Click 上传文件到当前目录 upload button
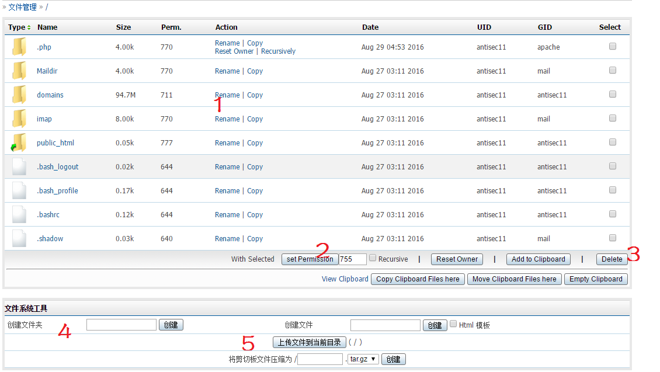660x372 pixels. click(310, 342)
